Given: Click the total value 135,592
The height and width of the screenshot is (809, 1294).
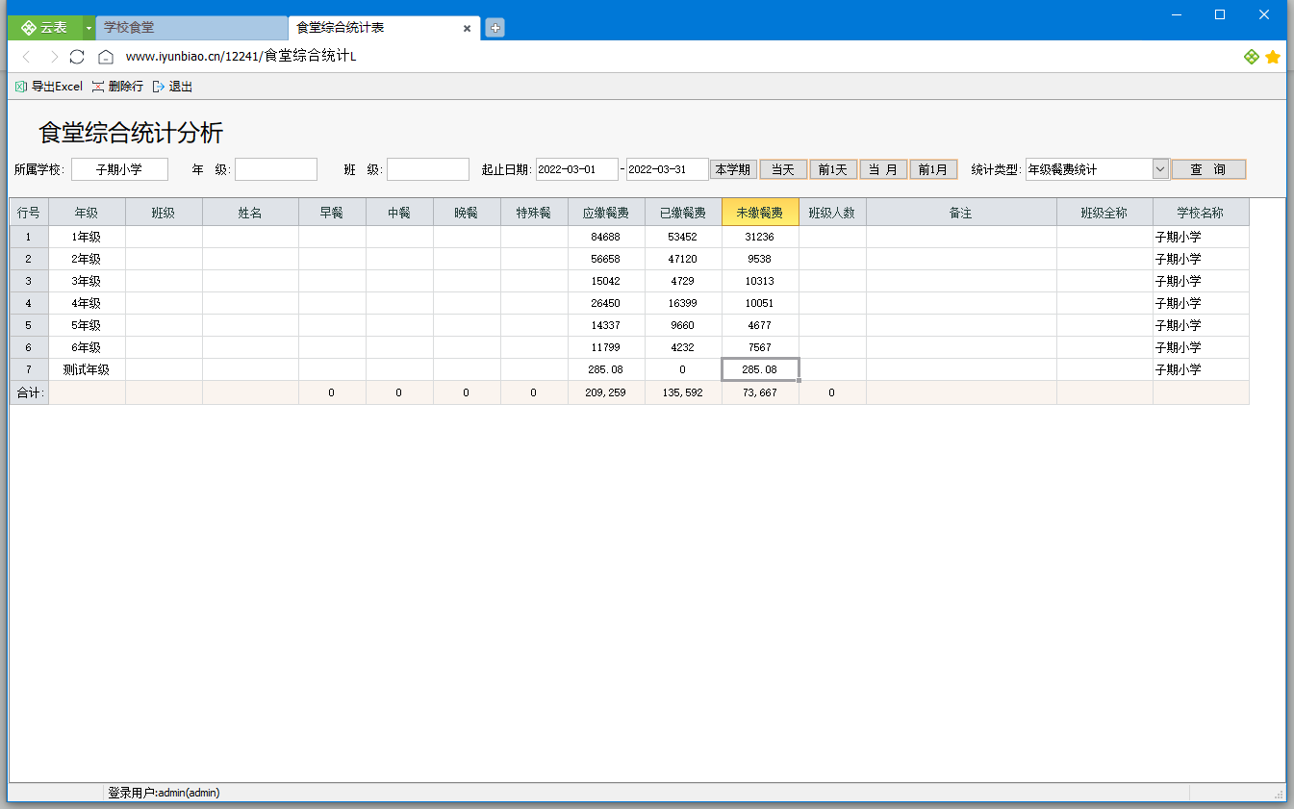Looking at the screenshot, I should pyautogui.click(x=683, y=392).
